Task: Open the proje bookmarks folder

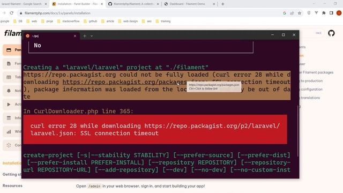Action: click(47, 21)
